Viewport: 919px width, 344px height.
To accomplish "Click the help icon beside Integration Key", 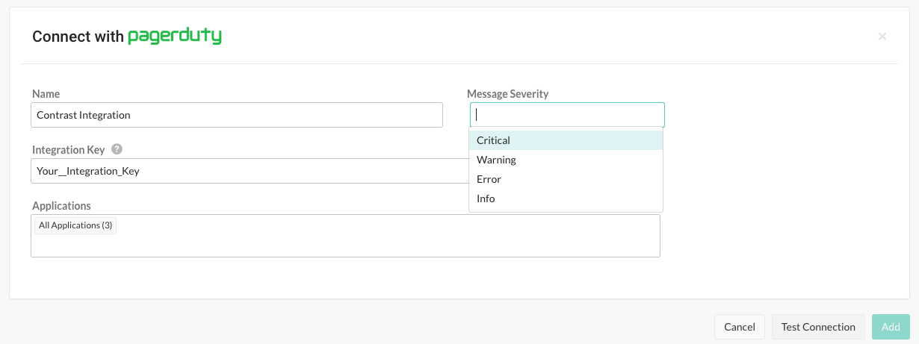I will (117, 149).
